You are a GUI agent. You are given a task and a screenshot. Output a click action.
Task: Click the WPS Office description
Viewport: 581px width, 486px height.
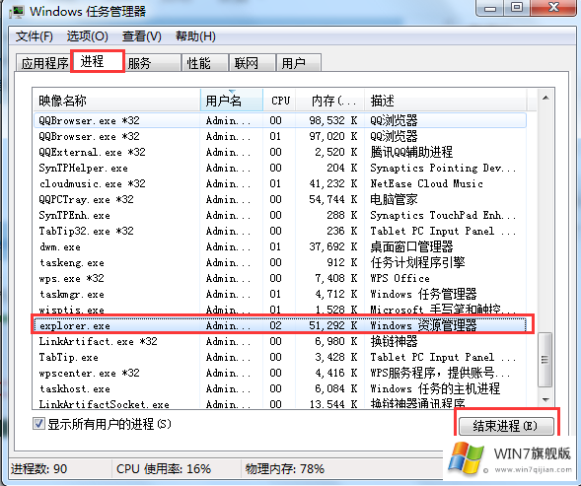click(399, 278)
